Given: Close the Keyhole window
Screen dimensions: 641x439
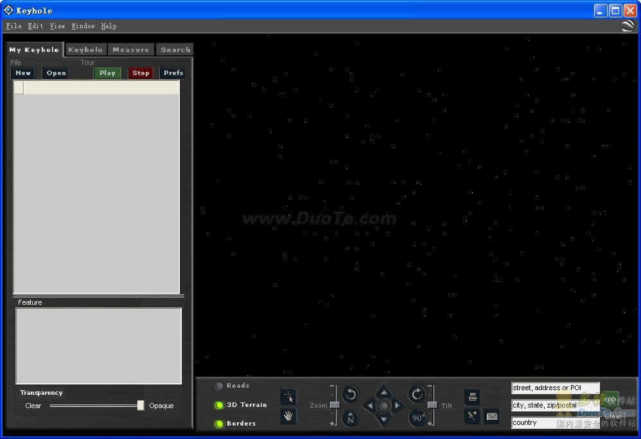Looking at the screenshot, I should tap(630, 11).
